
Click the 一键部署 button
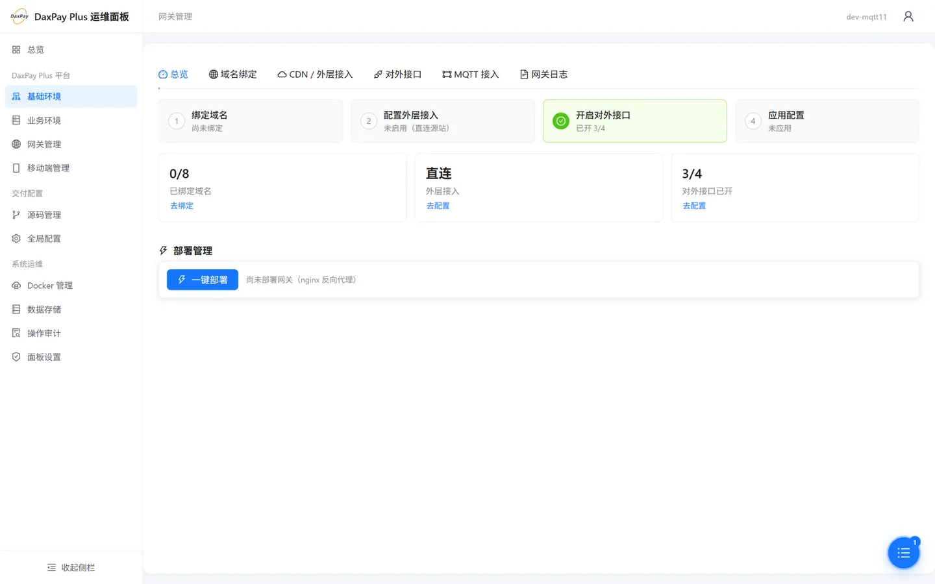point(203,280)
